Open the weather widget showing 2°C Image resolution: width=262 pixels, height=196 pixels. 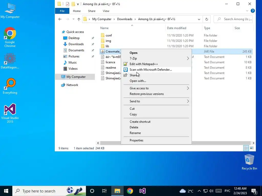coord(186,191)
